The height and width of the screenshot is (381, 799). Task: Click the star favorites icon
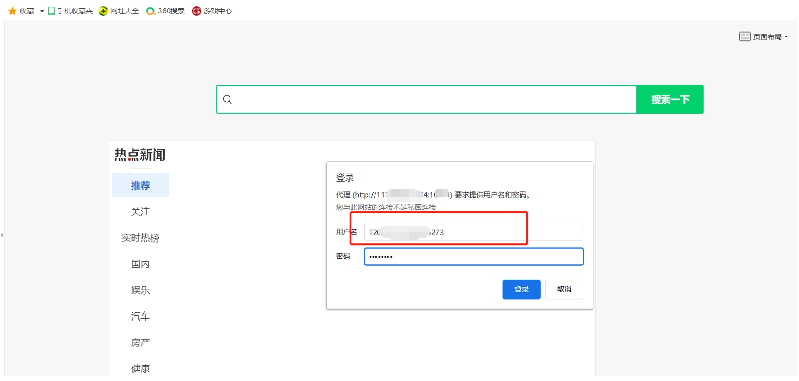tap(12, 11)
